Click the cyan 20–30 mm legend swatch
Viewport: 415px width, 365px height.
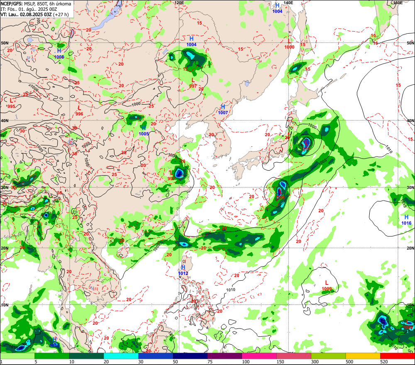121,356
